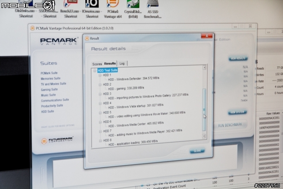Click the 74464 score value
Screen dimensions: 283x189
click(x=244, y=100)
